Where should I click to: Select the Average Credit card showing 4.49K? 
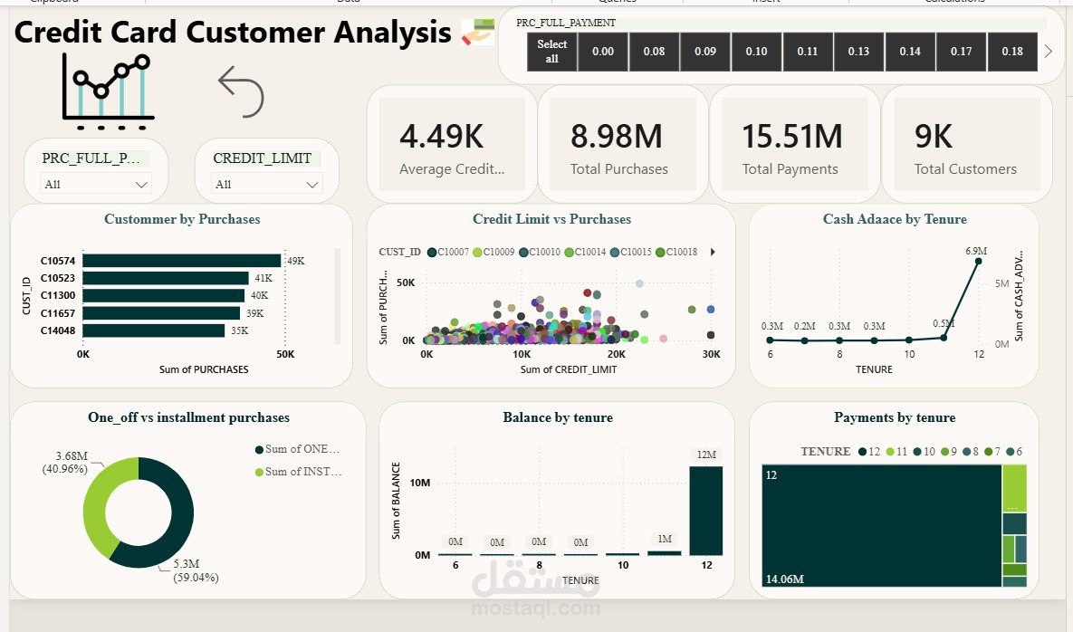[452, 144]
